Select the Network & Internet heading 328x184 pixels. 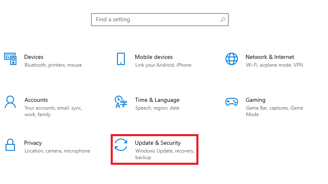tap(270, 57)
